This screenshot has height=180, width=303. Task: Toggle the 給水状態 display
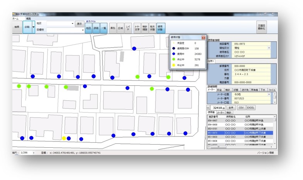[x=152, y=28]
